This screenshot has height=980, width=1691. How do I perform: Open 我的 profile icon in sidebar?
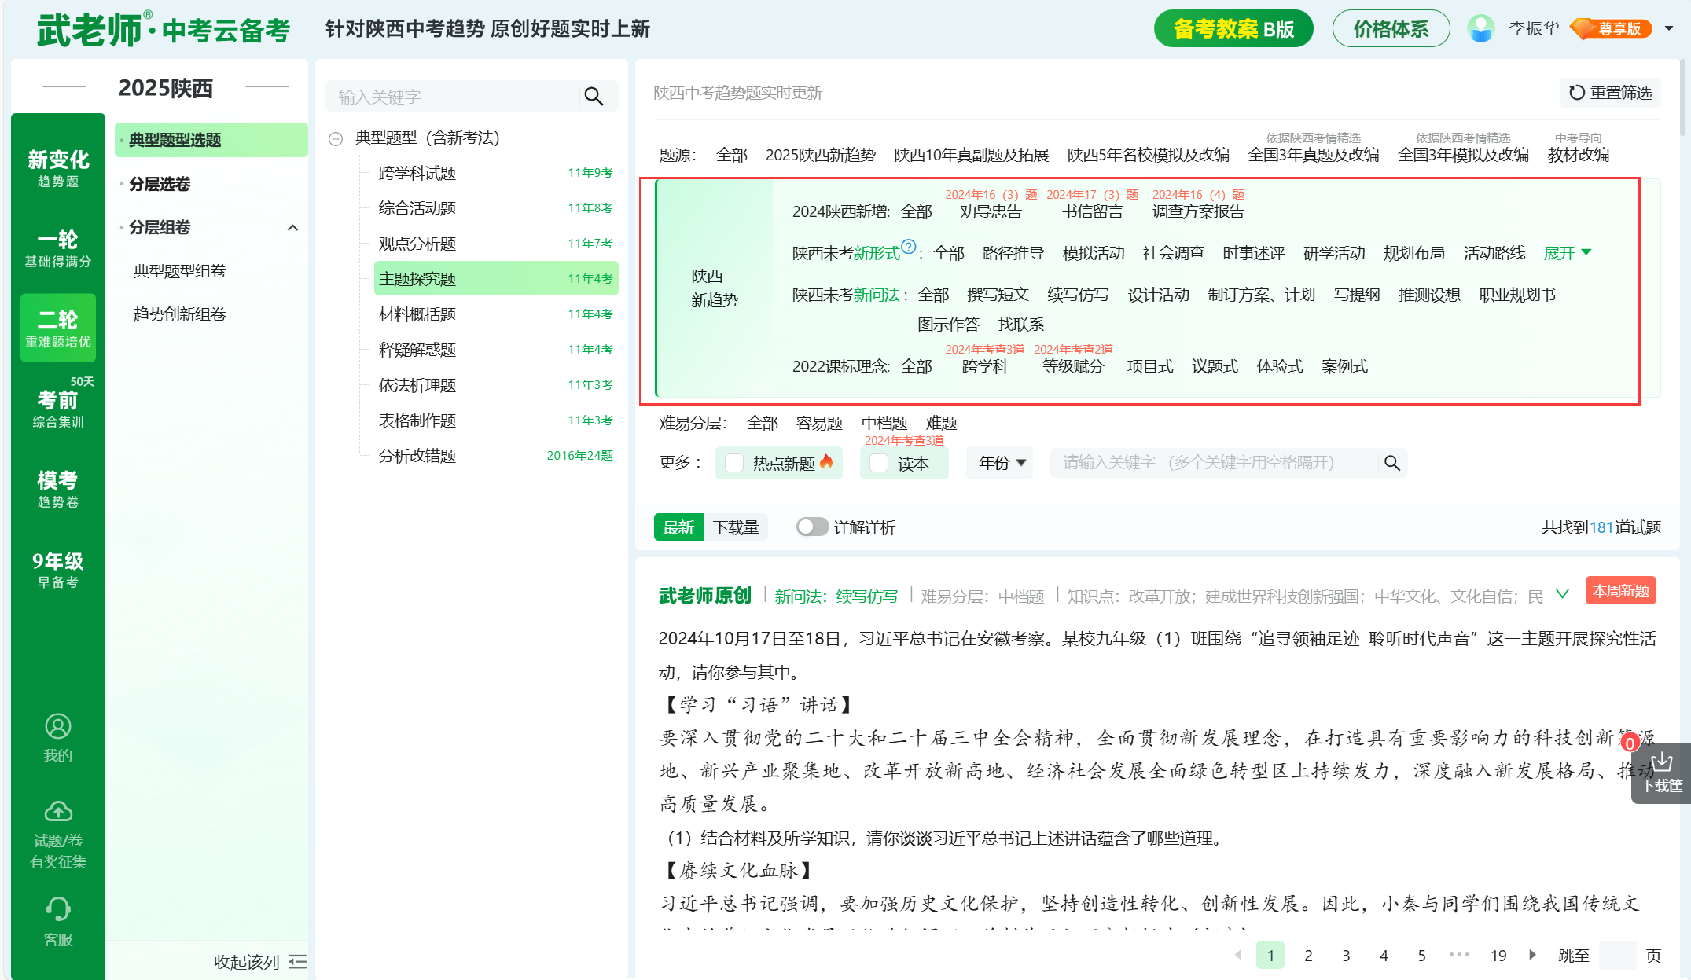pyautogui.click(x=57, y=727)
